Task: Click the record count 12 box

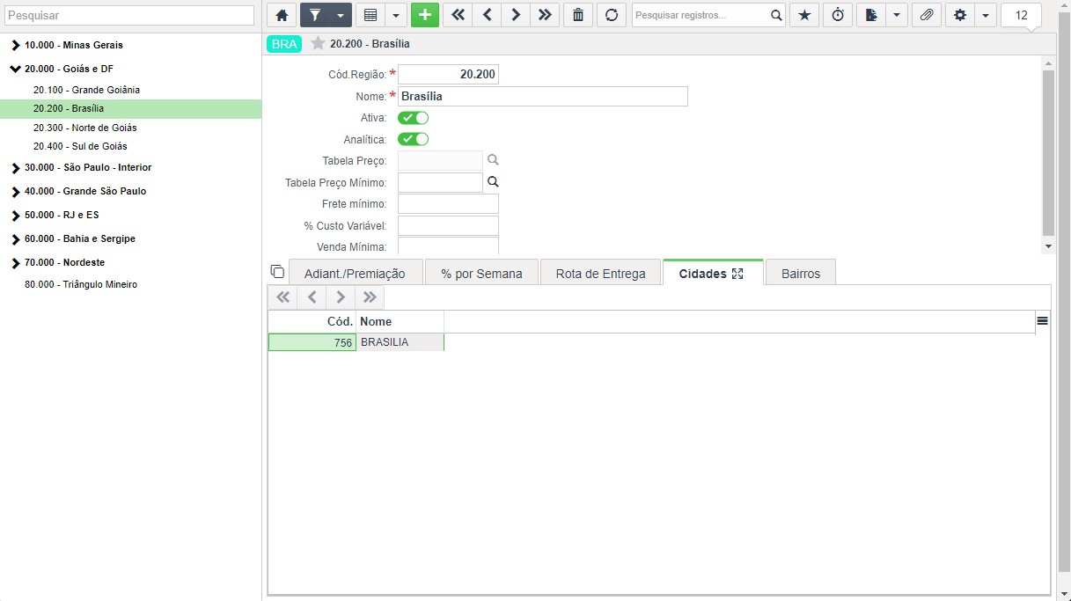Action: (1022, 15)
